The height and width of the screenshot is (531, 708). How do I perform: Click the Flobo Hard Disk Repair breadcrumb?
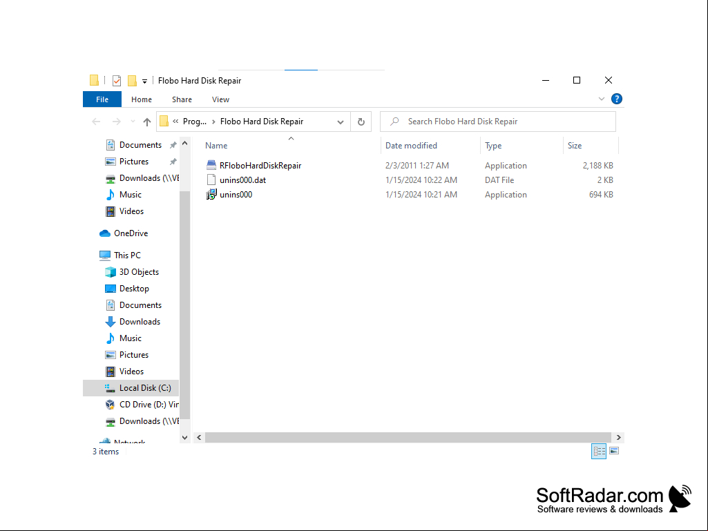tap(262, 122)
